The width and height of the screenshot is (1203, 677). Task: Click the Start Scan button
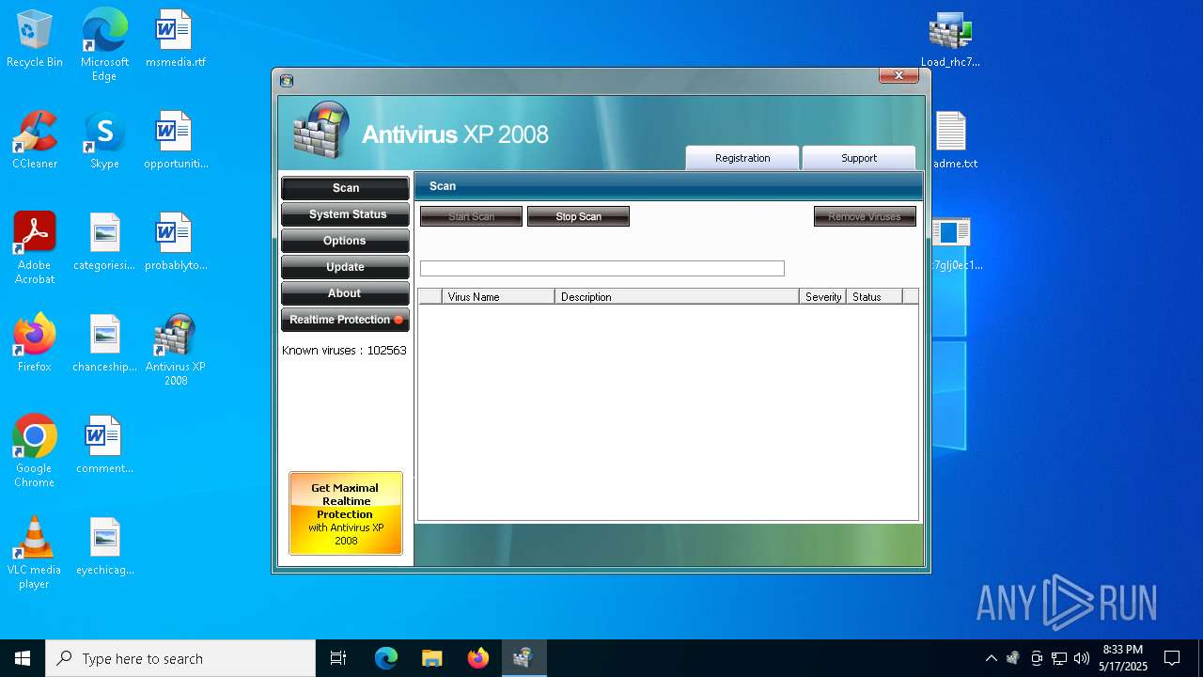471,216
